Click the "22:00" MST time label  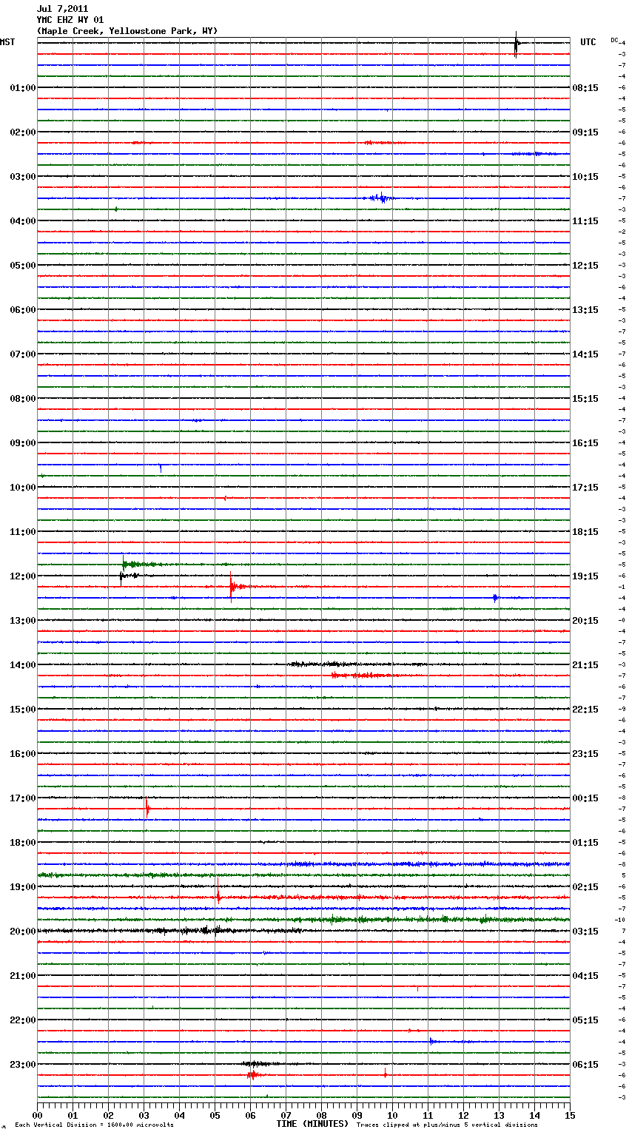(x=23, y=1020)
